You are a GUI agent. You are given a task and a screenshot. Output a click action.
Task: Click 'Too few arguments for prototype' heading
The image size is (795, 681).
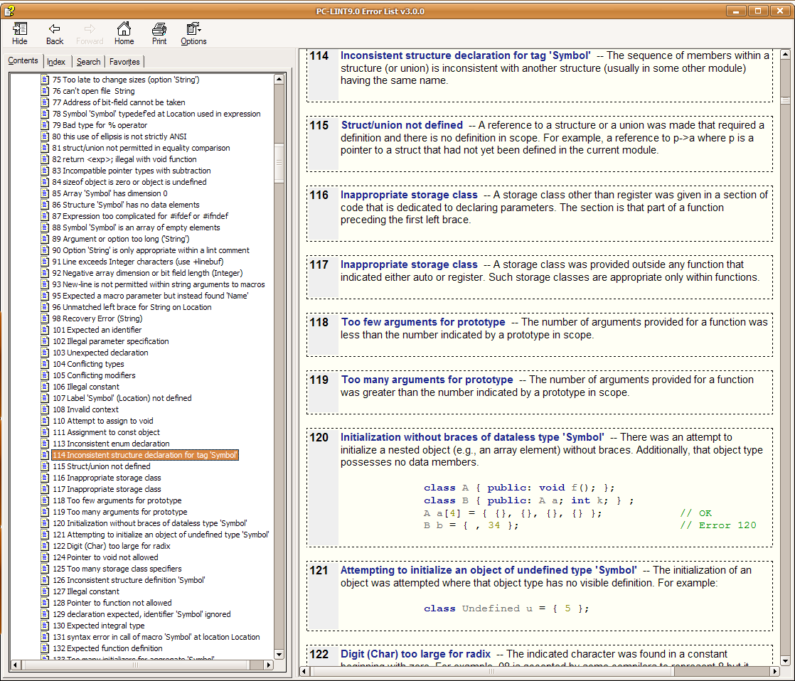(423, 322)
